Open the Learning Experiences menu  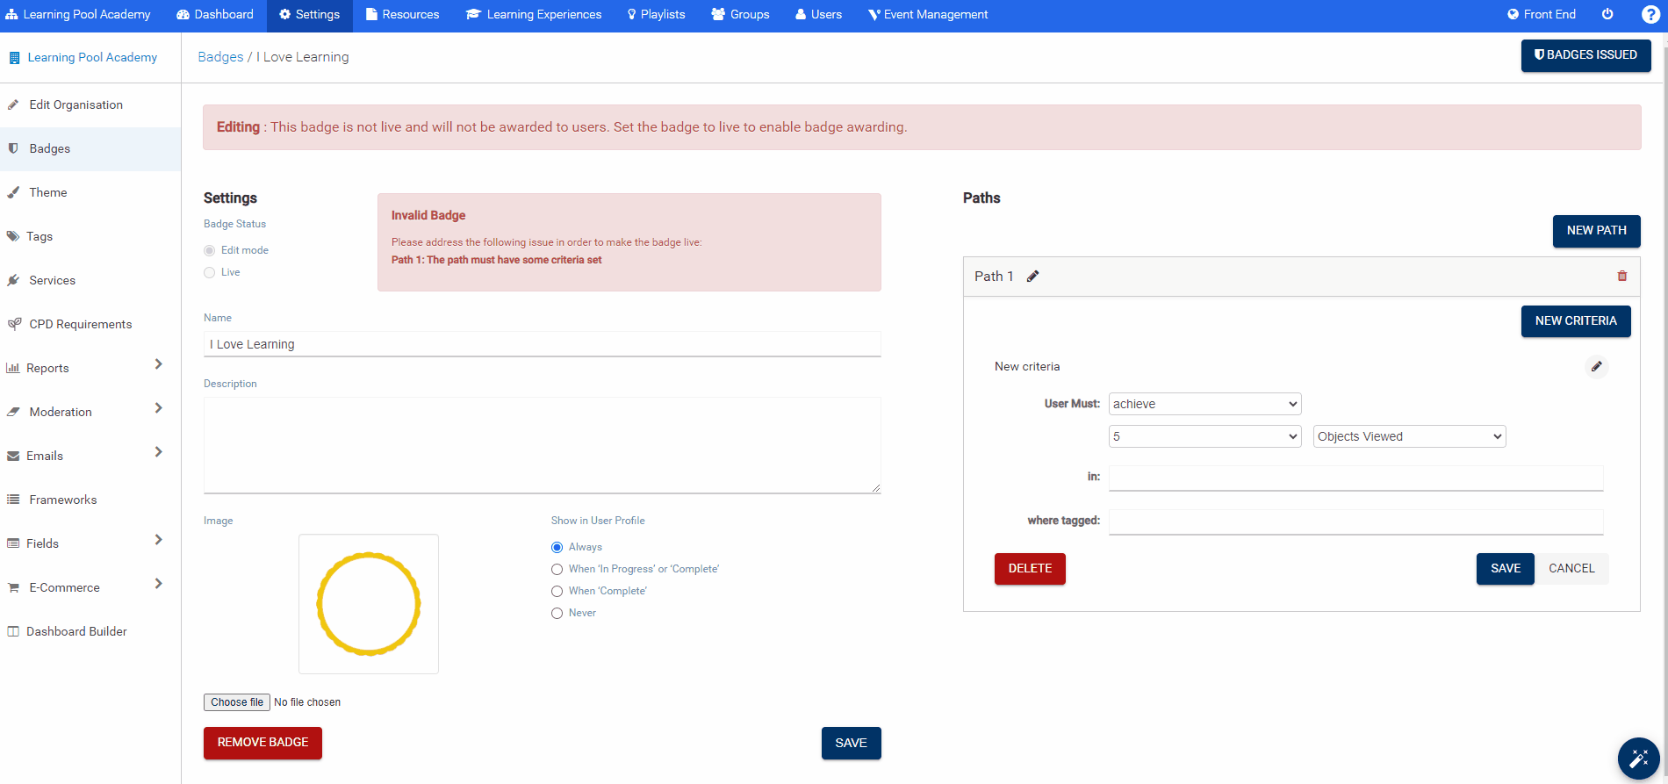(x=534, y=15)
